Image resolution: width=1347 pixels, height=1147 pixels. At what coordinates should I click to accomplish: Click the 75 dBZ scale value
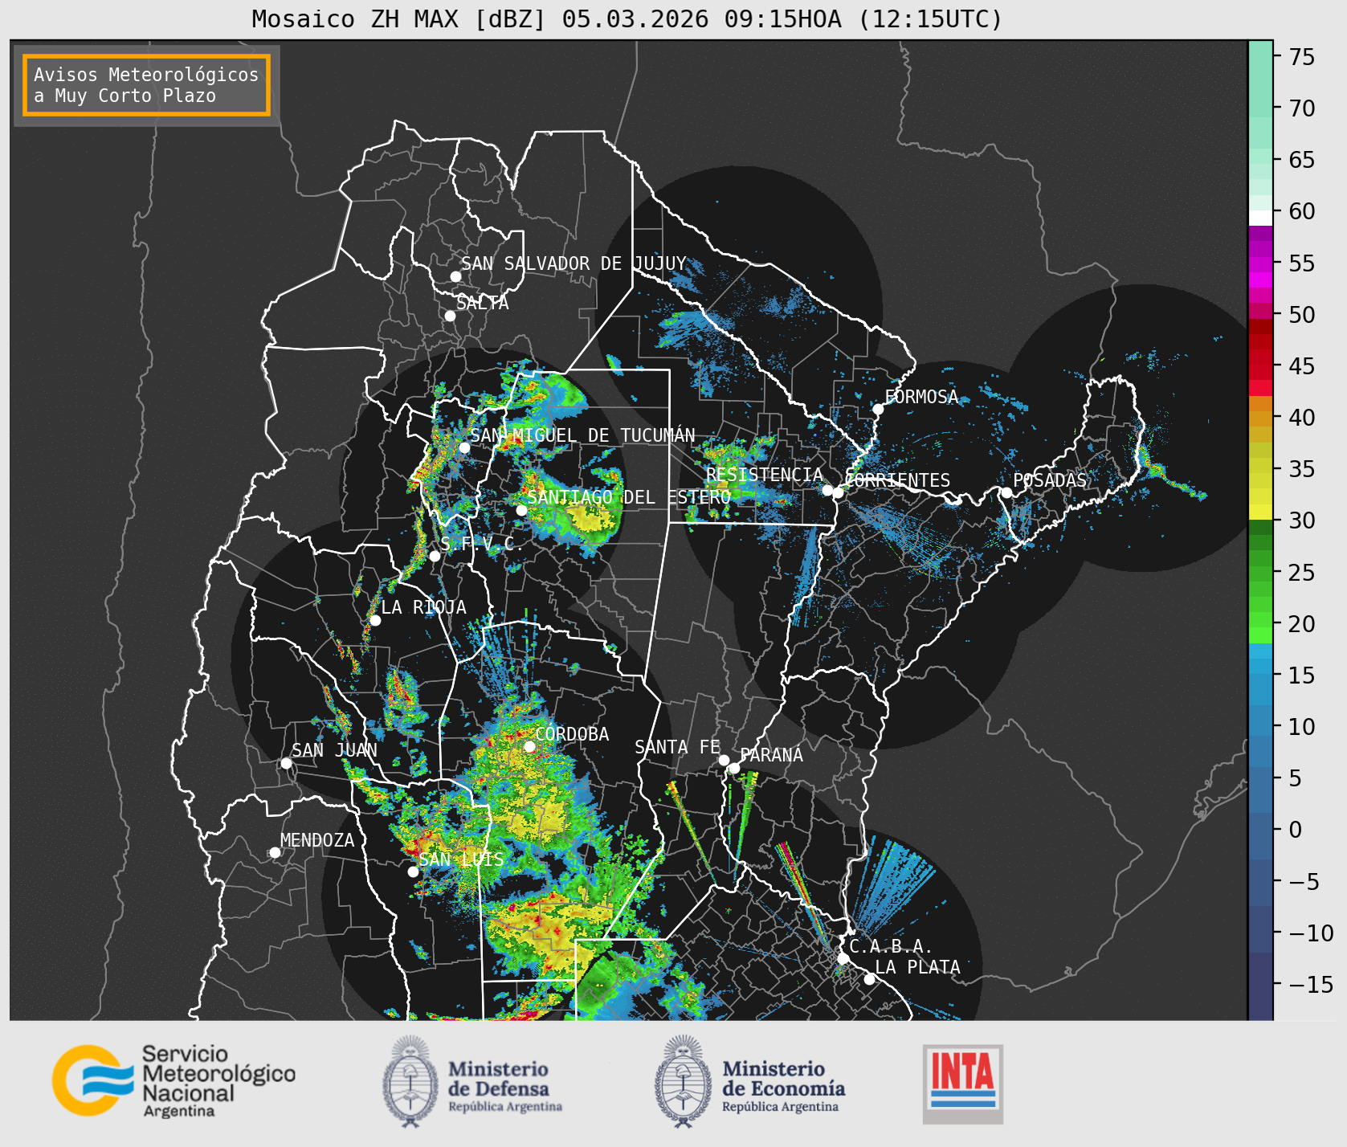tap(1302, 57)
